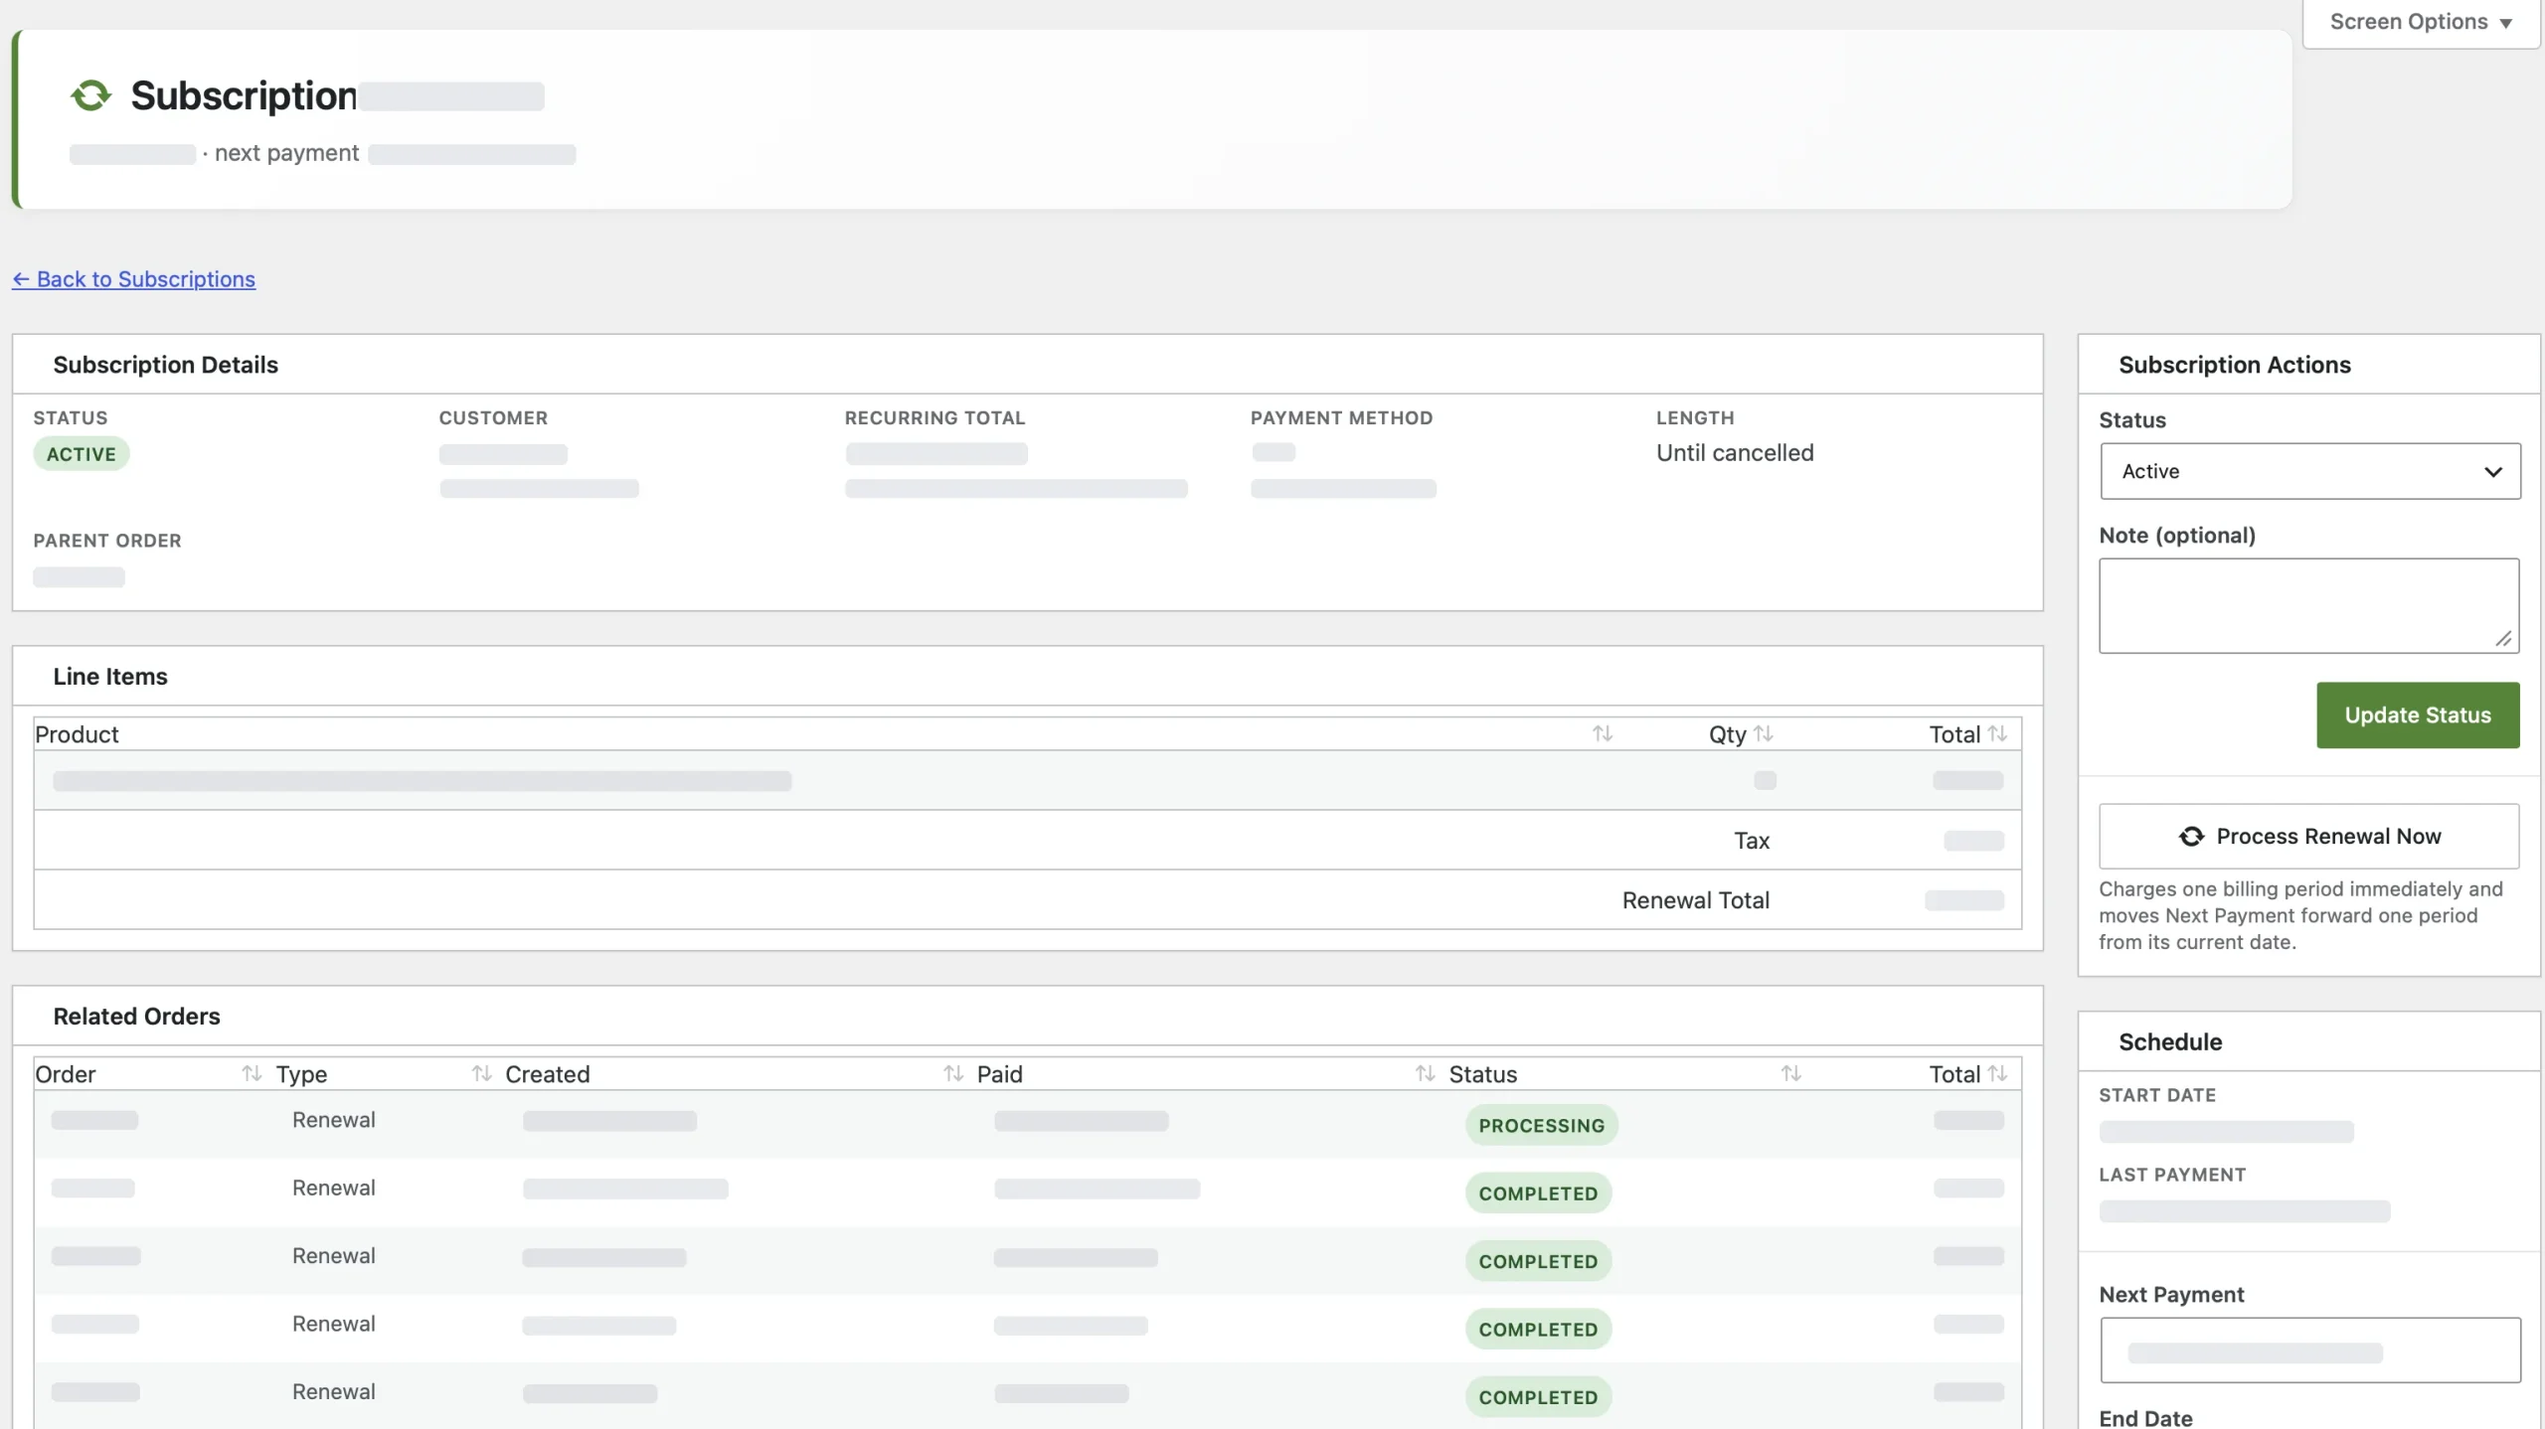This screenshot has height=1429, width=2545.
Task: Click the RECURRING TOTAL label
Action: tap(934, 418)
